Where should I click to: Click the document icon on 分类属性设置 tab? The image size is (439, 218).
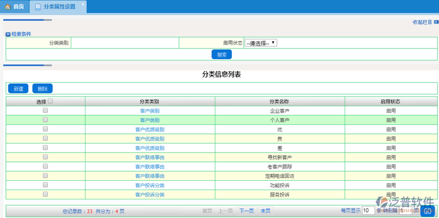click(38, 7)
